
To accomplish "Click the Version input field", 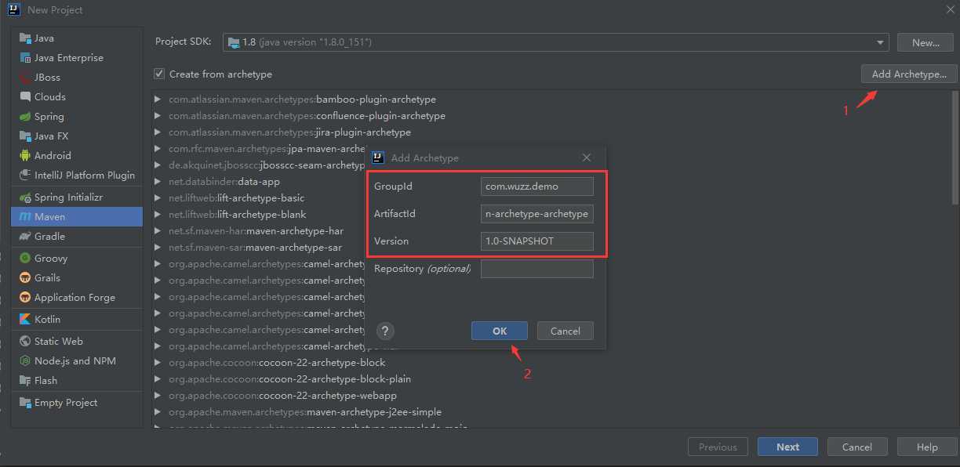I will click(x=537, y=241).
